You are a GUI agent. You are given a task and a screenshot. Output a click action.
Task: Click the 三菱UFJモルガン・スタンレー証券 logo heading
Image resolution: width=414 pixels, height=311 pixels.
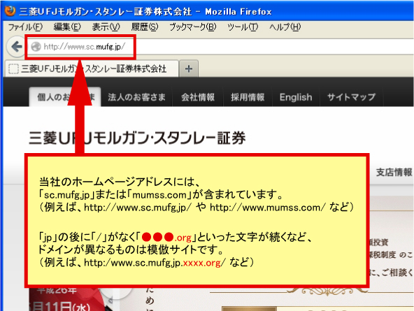[137, 138]
